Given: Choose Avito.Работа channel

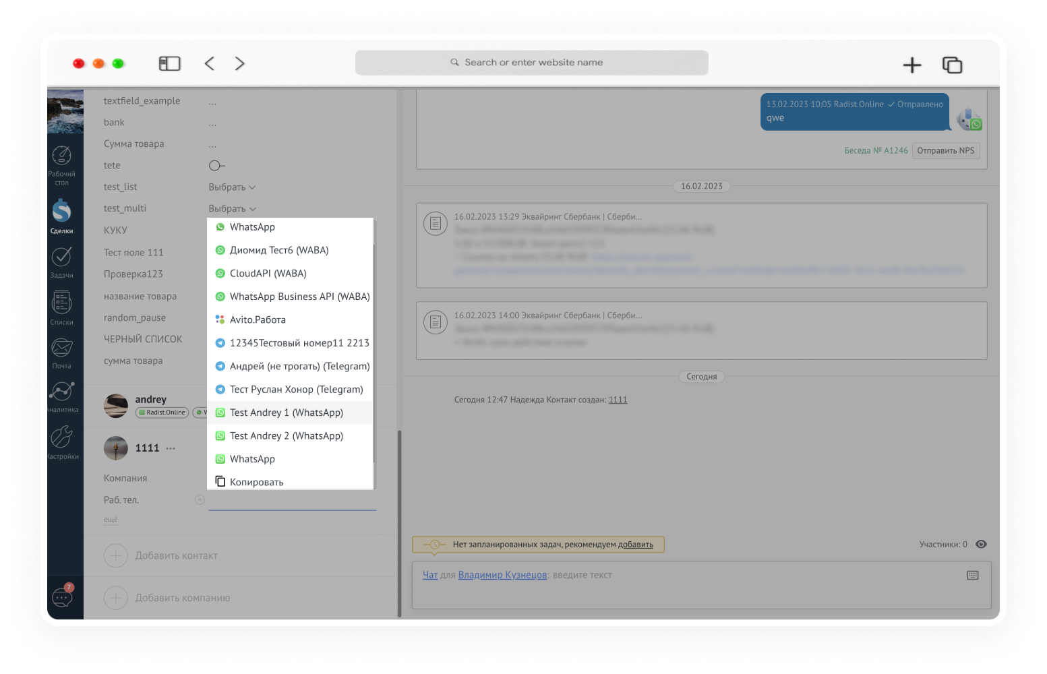Looking at the screenshot, I should coord(290,319).
